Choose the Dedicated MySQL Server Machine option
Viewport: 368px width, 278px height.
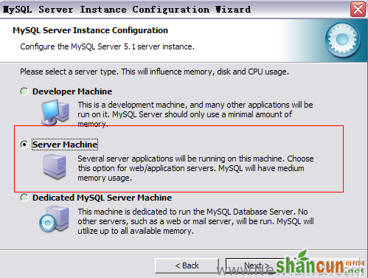click(24, 198)
